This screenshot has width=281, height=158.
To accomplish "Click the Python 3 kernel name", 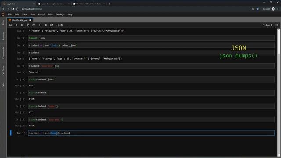I will [267, 25].
